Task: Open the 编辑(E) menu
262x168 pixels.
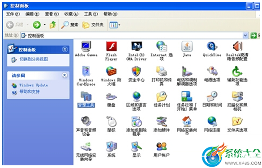Action: [32, 14]
